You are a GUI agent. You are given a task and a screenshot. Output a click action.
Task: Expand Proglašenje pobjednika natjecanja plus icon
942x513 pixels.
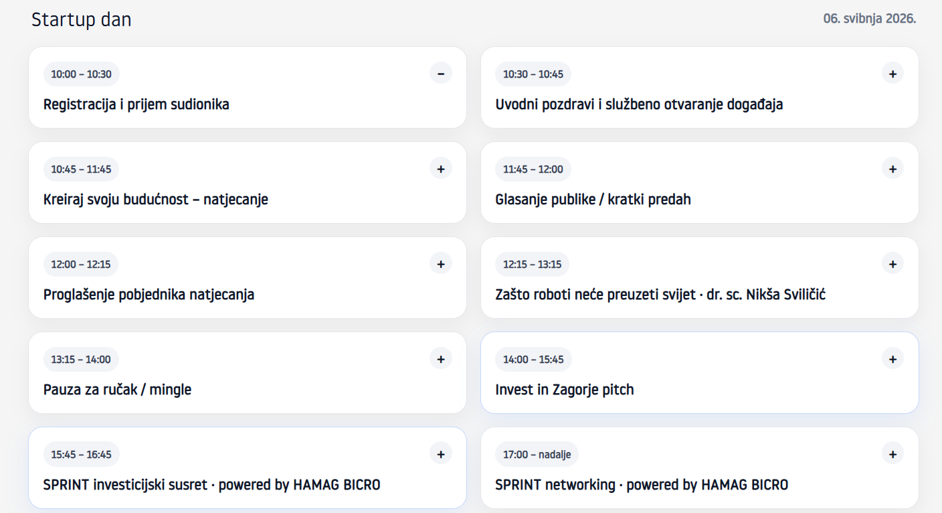pyautogui.click(x=440, y=263)
